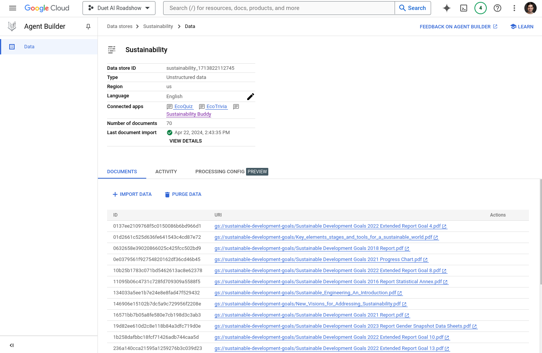Screen dimensions: 542x353
Task: Click external link icon for Progress Chart.pdf
Action: (x=425, y=260)
